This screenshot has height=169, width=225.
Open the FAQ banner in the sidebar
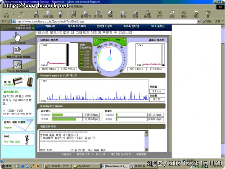[x=18, y=139]
